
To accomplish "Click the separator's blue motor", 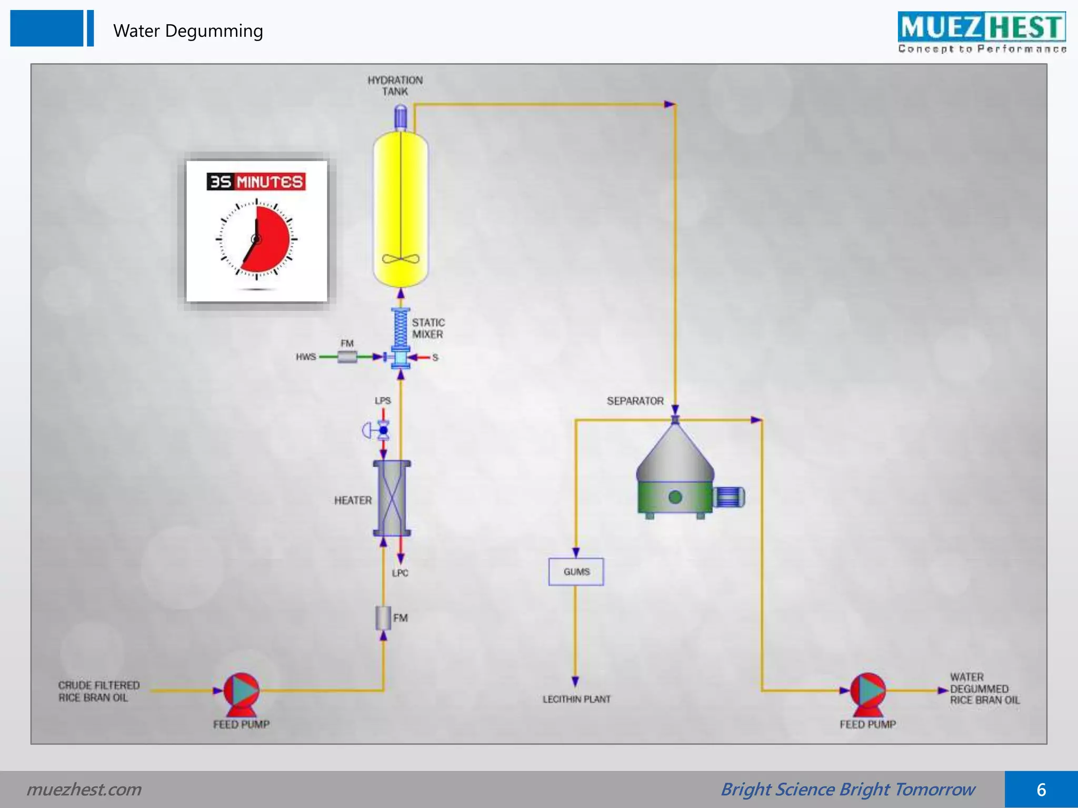I will pyautogui.click(x=729, y=497).
